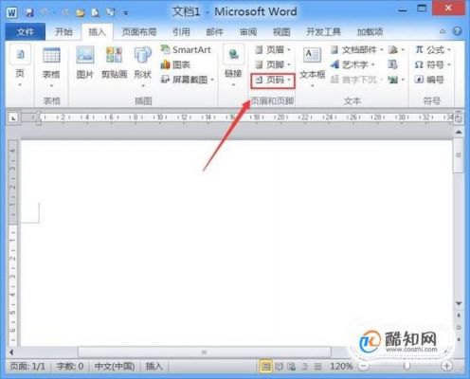Switch to the 邮件 (Mailings) tab

(214, 32)
